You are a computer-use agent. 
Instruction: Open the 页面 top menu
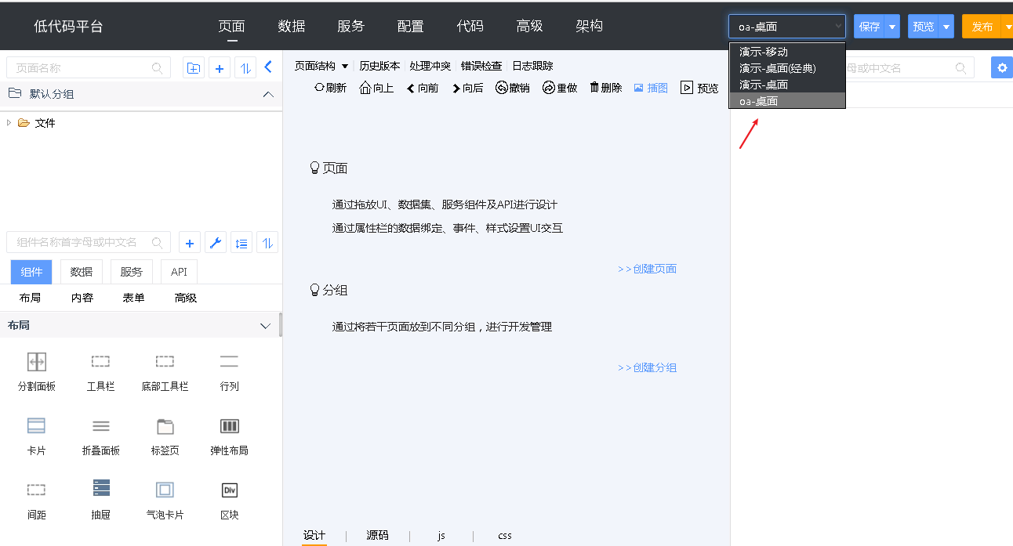pos(231,26)
